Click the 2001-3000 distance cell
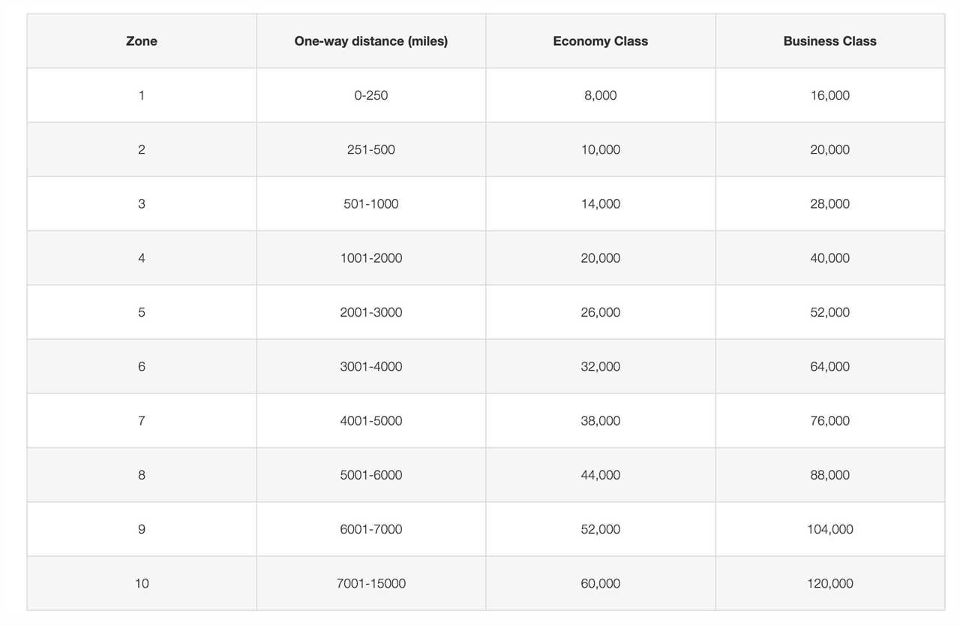Screen dimensions: 960x626 371,311
